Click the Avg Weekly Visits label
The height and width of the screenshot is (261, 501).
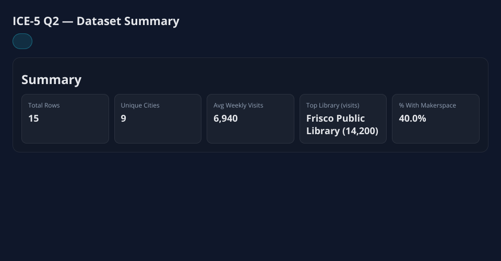(x=238, y=105)
